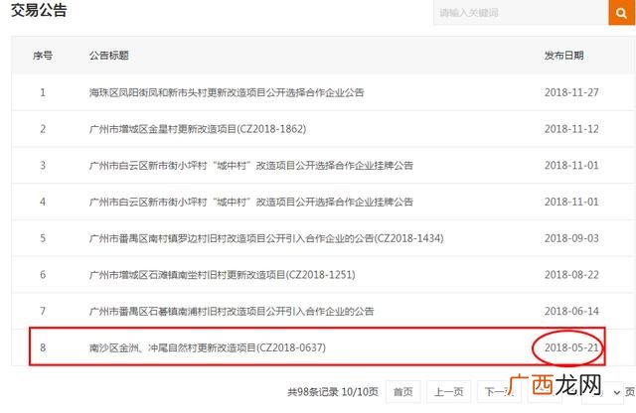The height and width of the screenshot is (413, 636).
Task: Click the 序号 column header
Action: pyautogui.click(x=43, y=56)
